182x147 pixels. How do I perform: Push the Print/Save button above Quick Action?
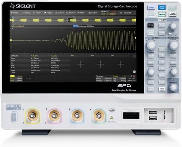point(162,82)
